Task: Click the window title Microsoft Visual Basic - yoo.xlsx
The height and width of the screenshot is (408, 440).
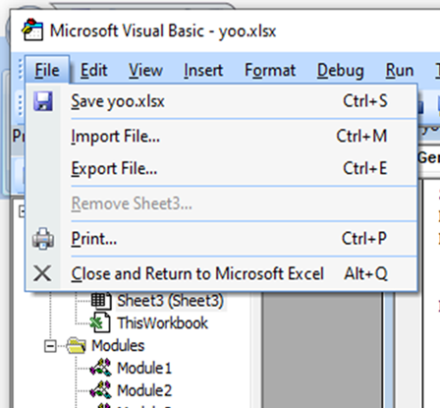Action: (x=163, y=31)
